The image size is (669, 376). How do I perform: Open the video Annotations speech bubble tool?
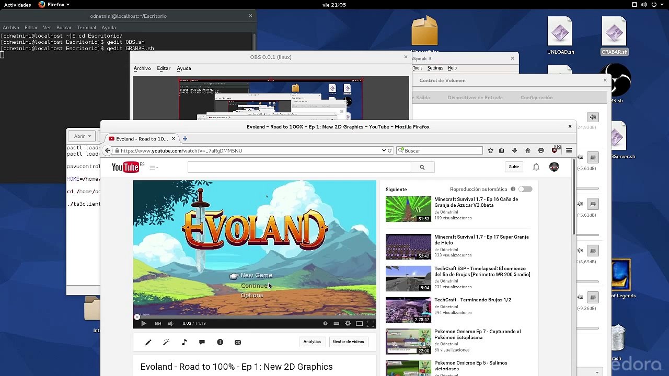[x=202, y=342]
